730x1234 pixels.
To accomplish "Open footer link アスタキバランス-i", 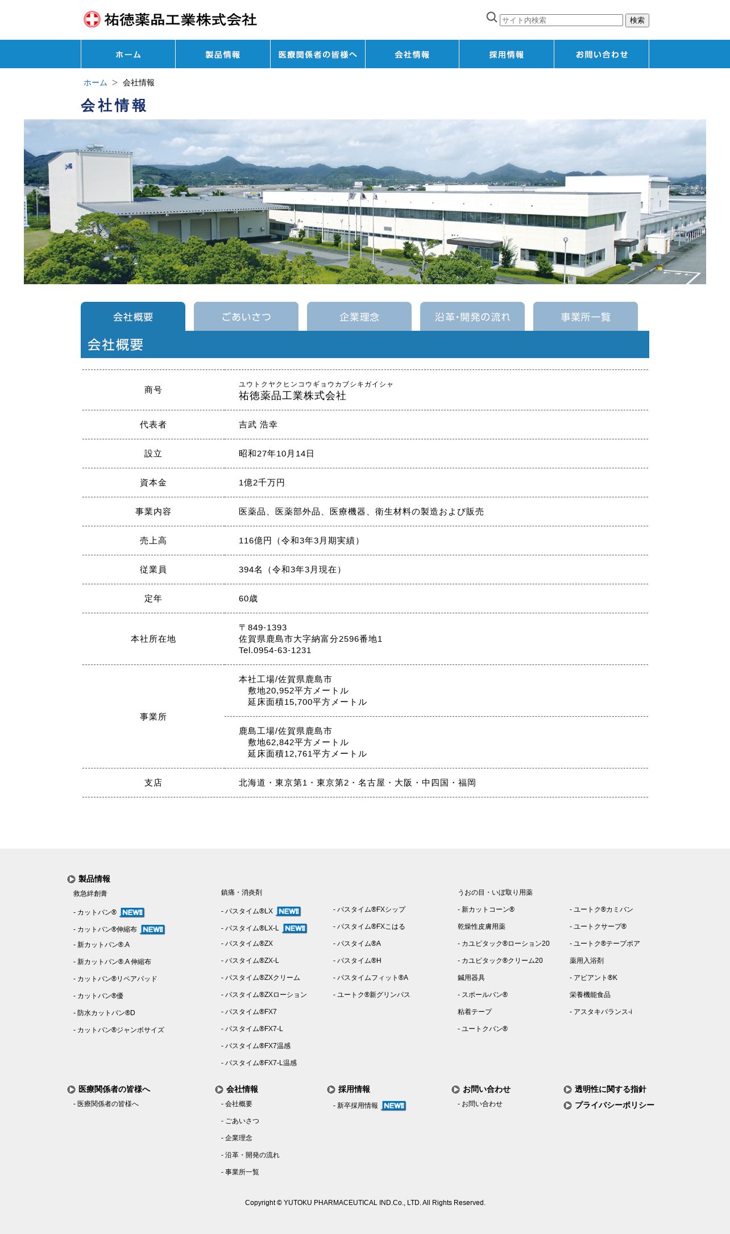I will [x=601, y=1012].
